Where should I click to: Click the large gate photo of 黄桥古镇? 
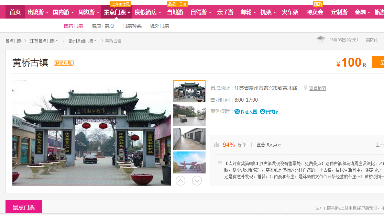click(x=91, y=133)
